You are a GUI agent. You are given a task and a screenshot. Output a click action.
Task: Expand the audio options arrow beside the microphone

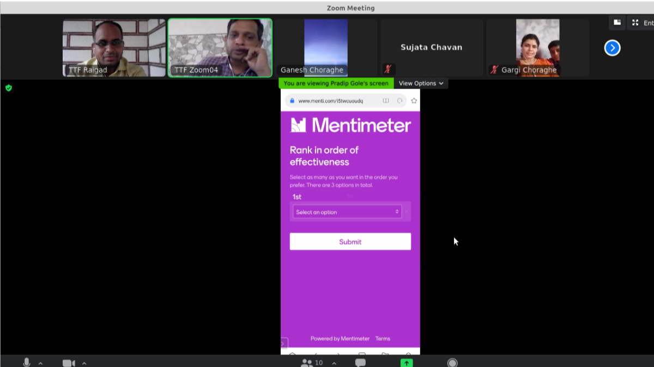(x=40, y=363)
